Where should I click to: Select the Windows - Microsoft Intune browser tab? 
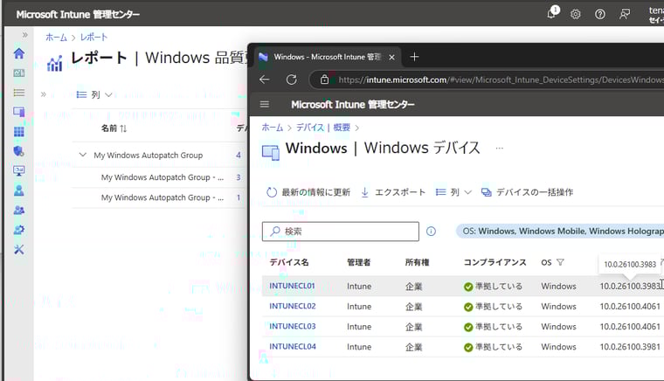pyautogui.click(x=328, y=57)
